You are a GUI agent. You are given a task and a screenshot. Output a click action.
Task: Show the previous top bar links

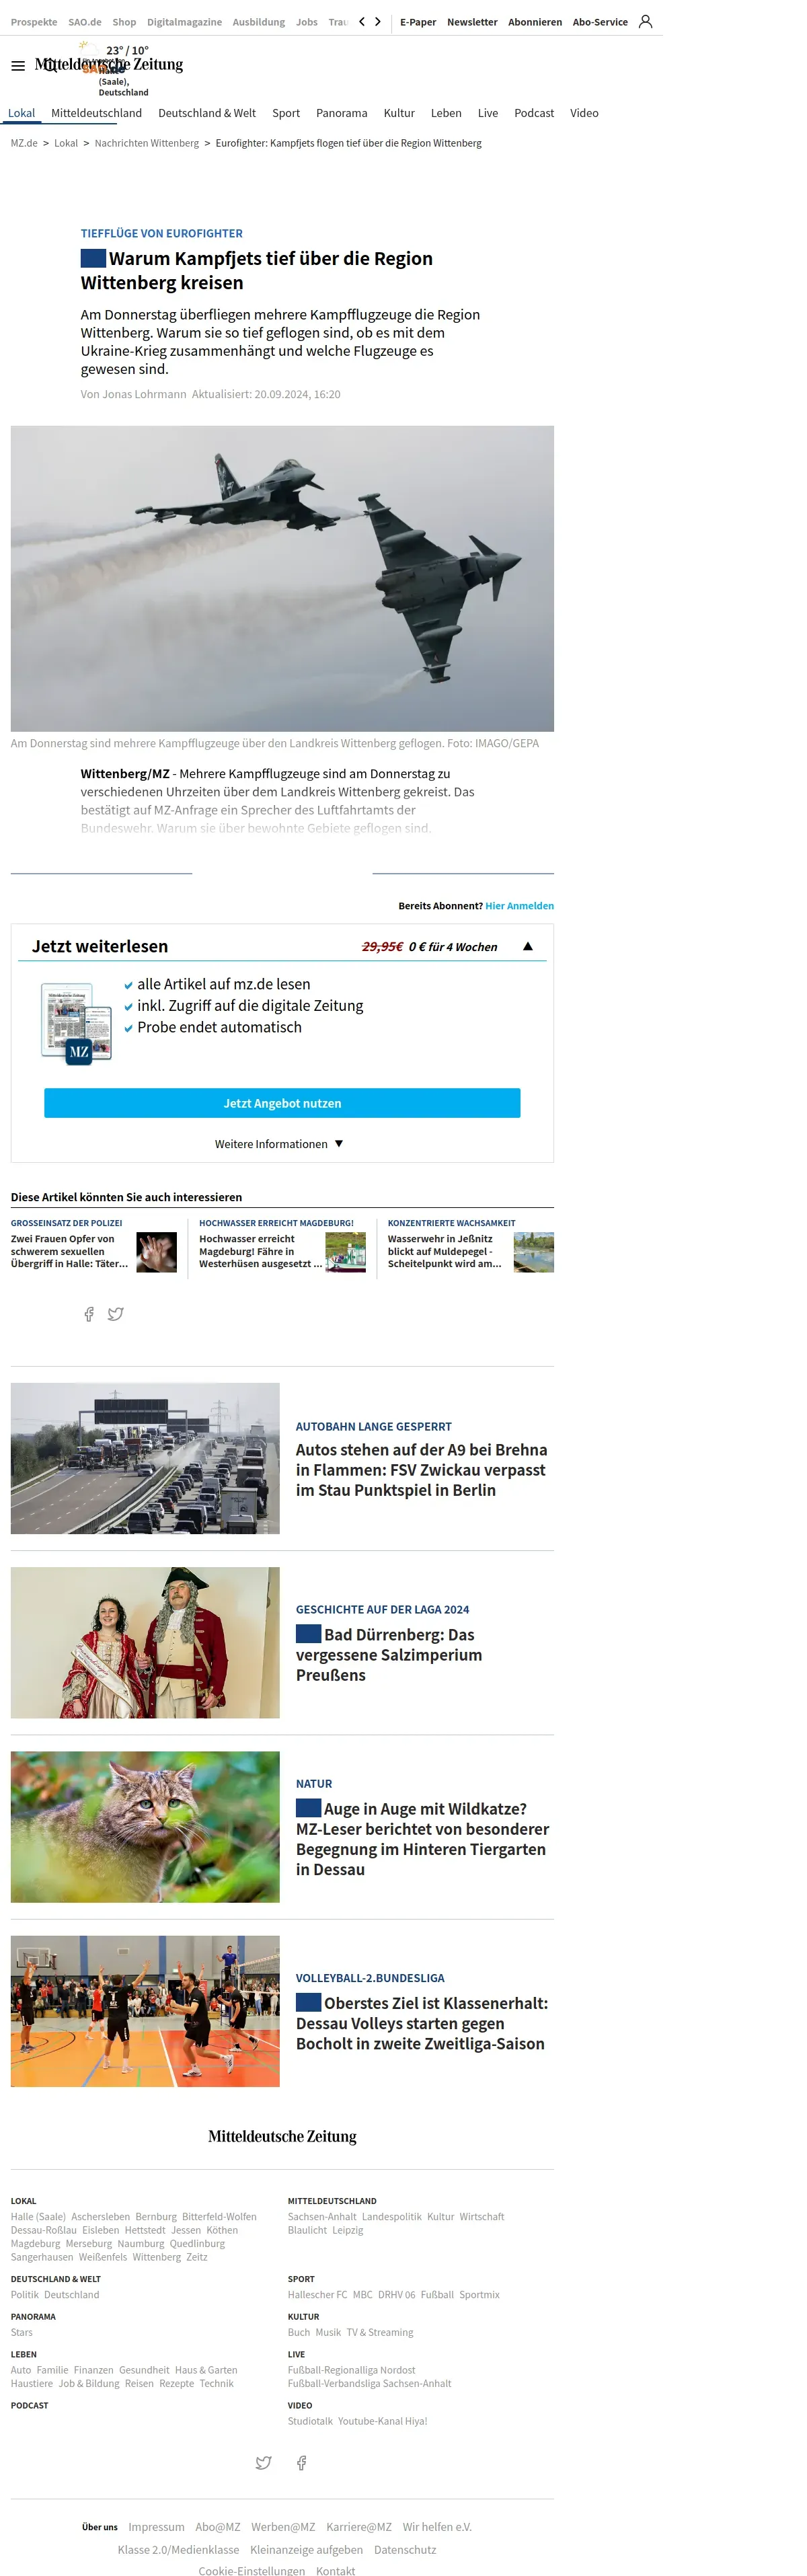click(x=362, y=21)
